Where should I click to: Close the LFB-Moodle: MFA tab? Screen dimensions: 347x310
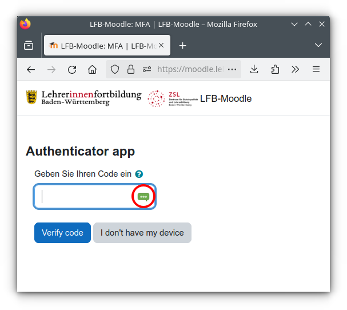click(161, 45)
